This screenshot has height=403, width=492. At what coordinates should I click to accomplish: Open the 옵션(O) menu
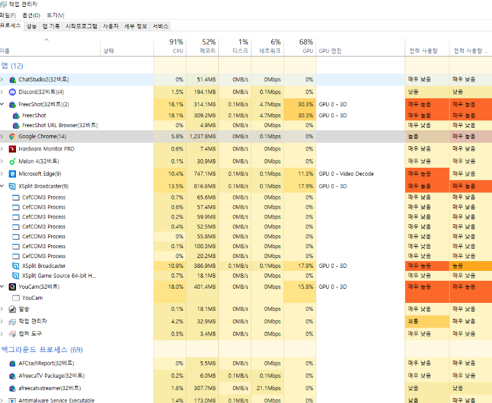click(x=31, y=15)
